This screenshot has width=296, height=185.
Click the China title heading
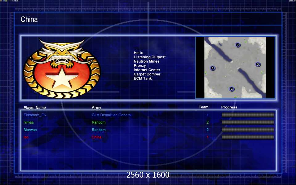click(29, 19)
